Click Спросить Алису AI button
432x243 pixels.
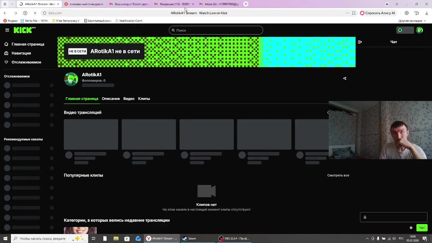click(x=377, y=13)
